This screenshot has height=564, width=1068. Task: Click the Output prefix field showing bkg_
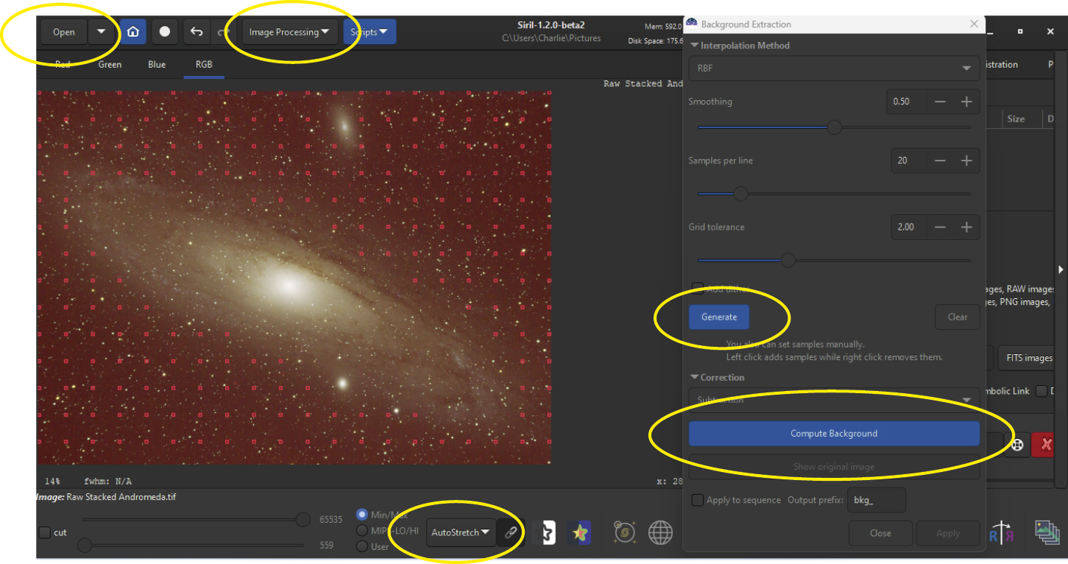pyautogui.click(x=876, y=499)
